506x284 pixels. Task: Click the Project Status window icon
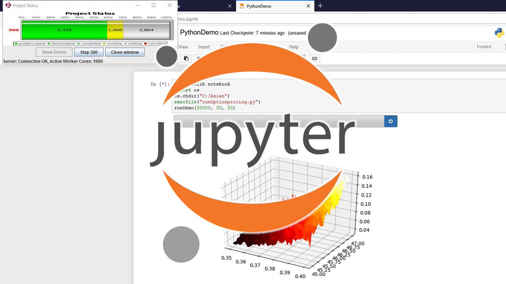click(x=8, y=5)
